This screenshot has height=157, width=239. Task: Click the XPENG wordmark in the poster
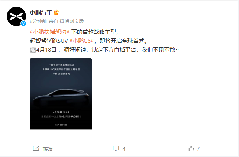pyautogui.click(x=61, y=125)
